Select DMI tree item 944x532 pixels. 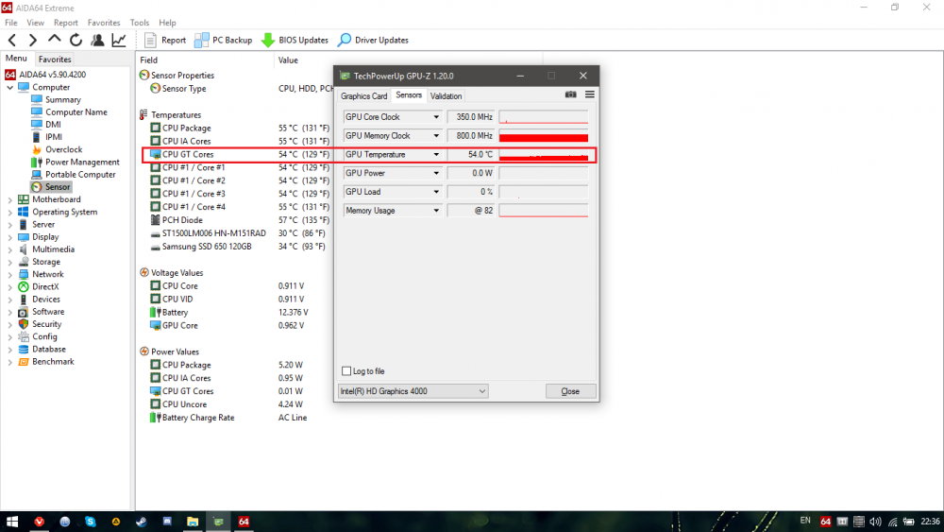coord(53,125)
